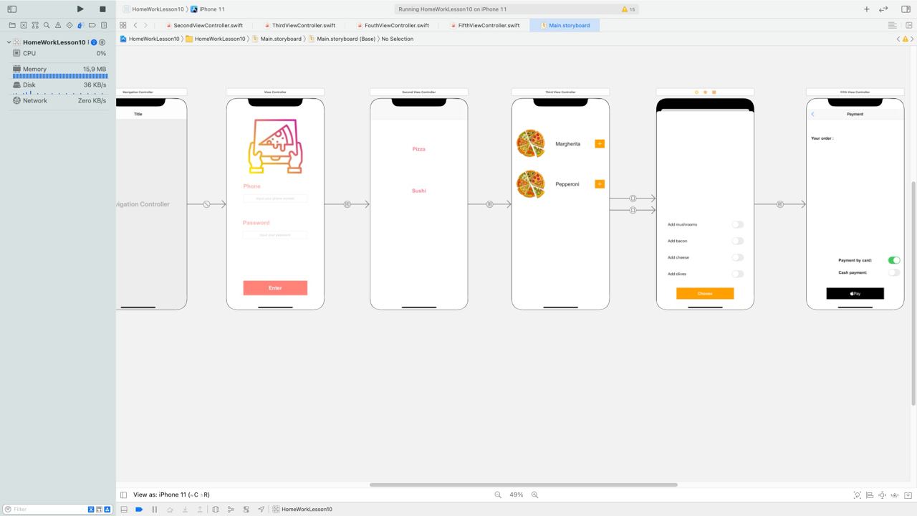
Task: Choose the iPhone 11 run destination
Action: pyautogui.click(x=208, y=9)
